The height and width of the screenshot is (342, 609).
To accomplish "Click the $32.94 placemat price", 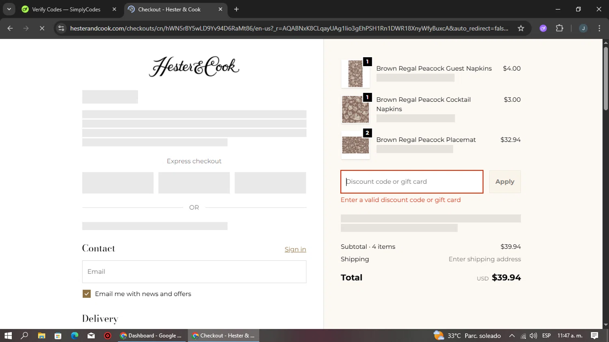I will point(510,140).
